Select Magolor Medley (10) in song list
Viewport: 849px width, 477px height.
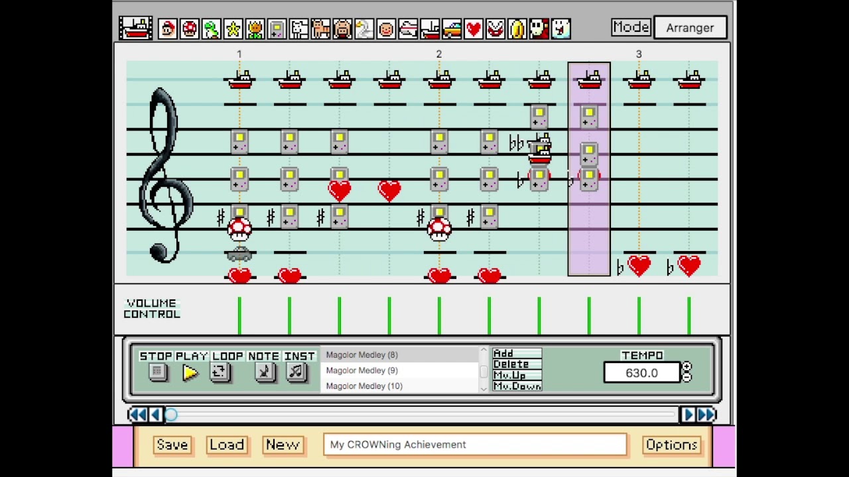coord(399,386)
